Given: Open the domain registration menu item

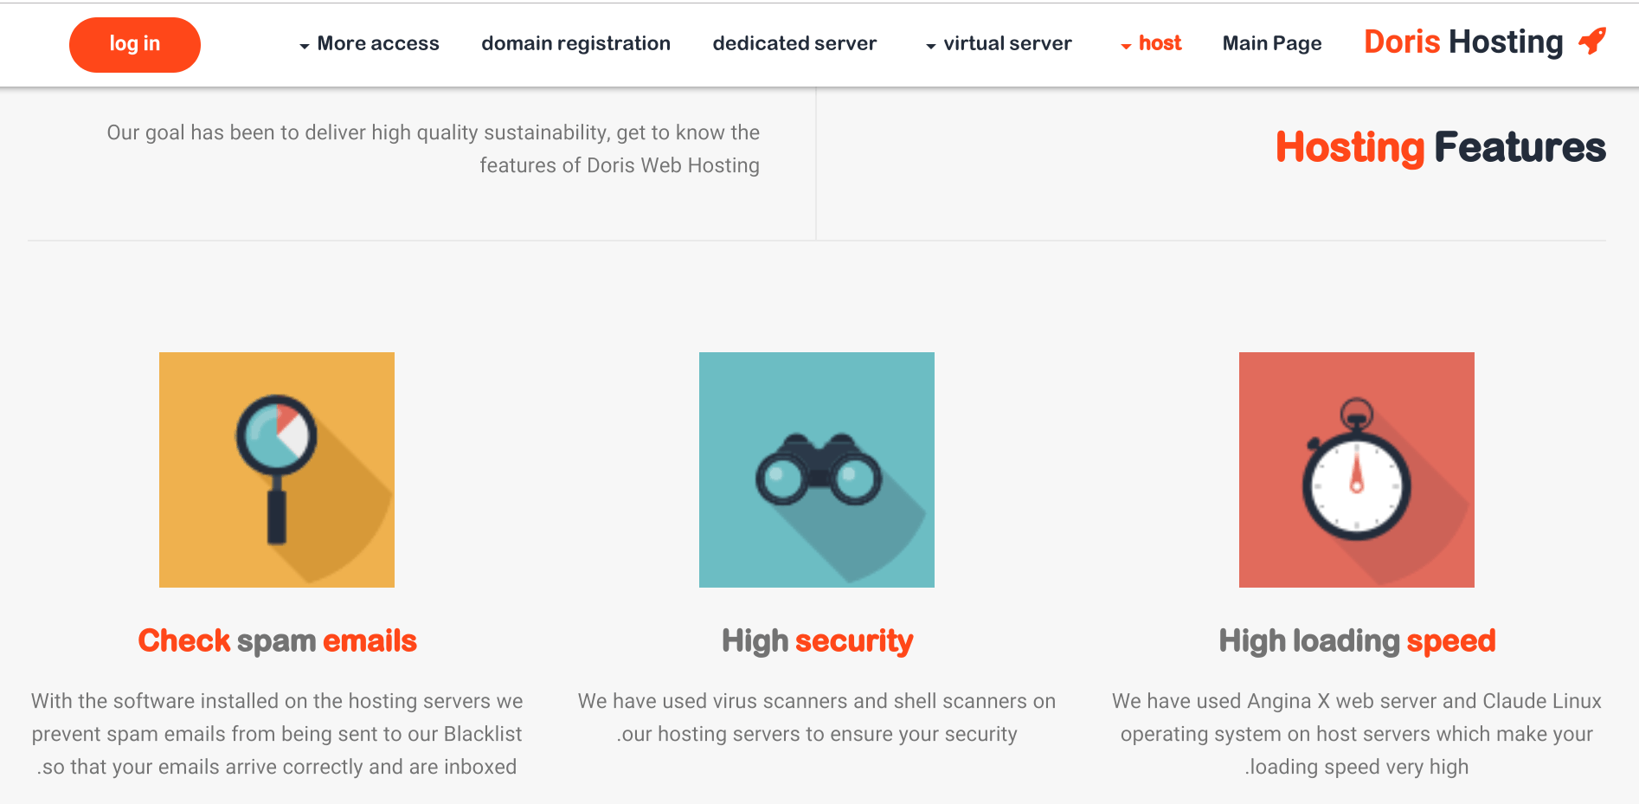Looking at the screenshot, I should 575,43.
